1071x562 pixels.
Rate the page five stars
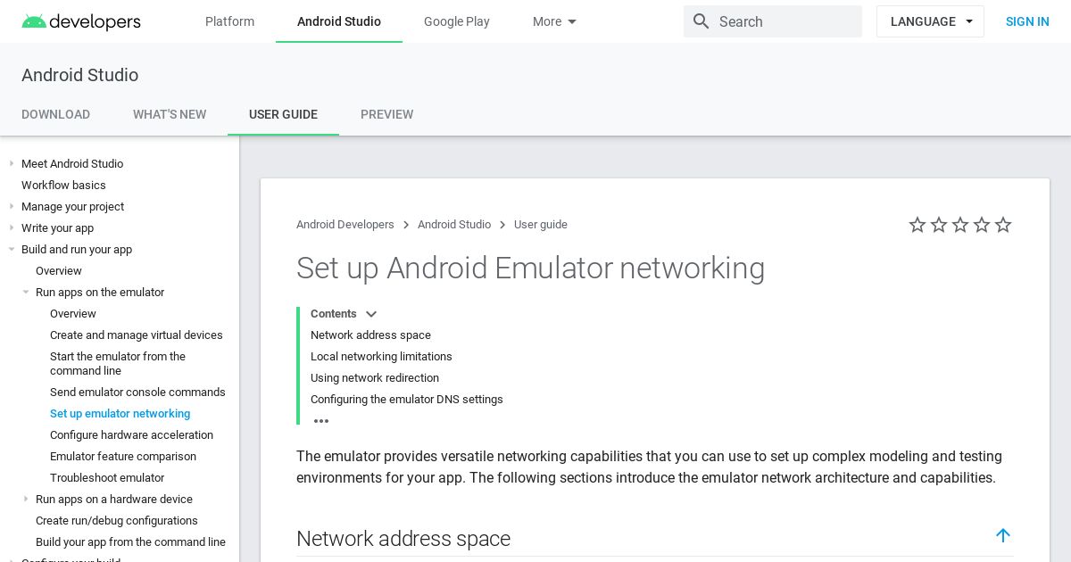[1003, 225]
